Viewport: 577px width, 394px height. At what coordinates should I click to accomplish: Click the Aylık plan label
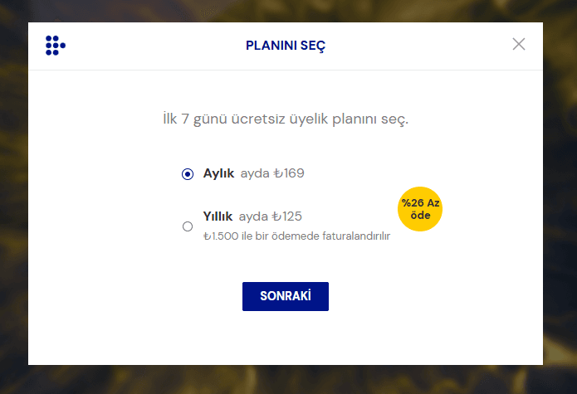(x=218, y=174)
